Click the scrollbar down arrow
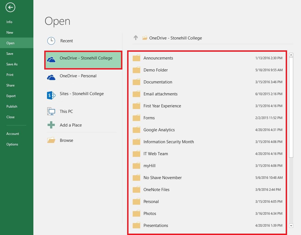The image size is (301, 235). click(291, 226)
